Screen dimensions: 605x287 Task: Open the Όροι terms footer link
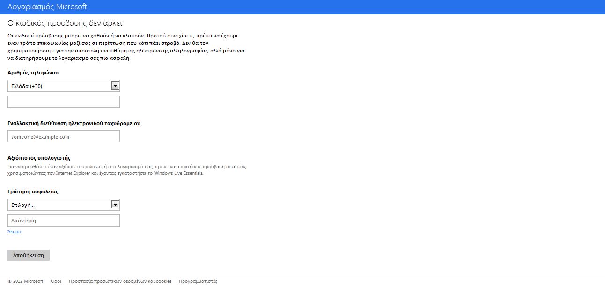(56, 281)
